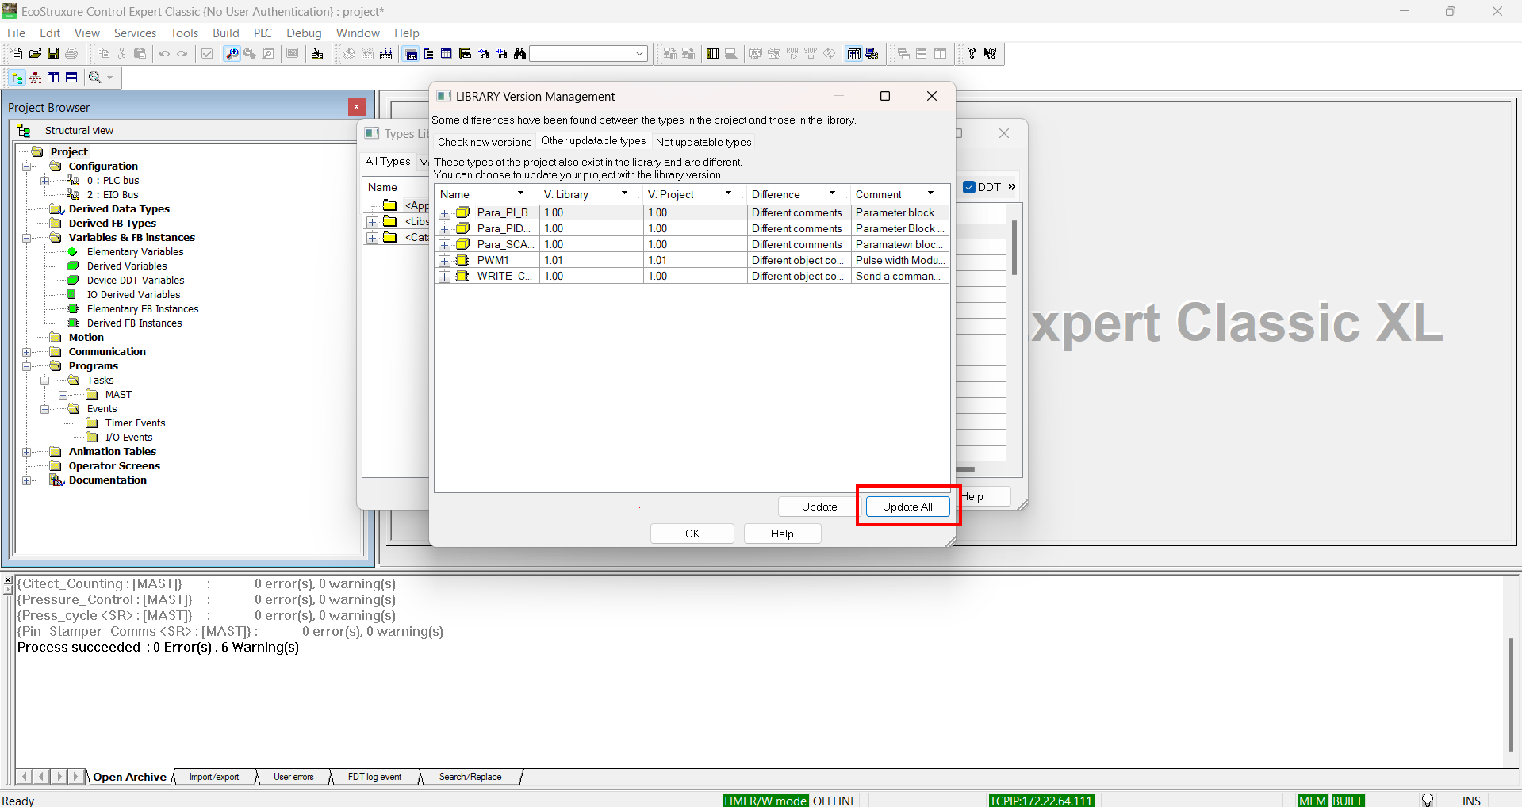
Task: Click the output window vertical scrollbar
Action: pyautogui.click(x=1511, y=694)
